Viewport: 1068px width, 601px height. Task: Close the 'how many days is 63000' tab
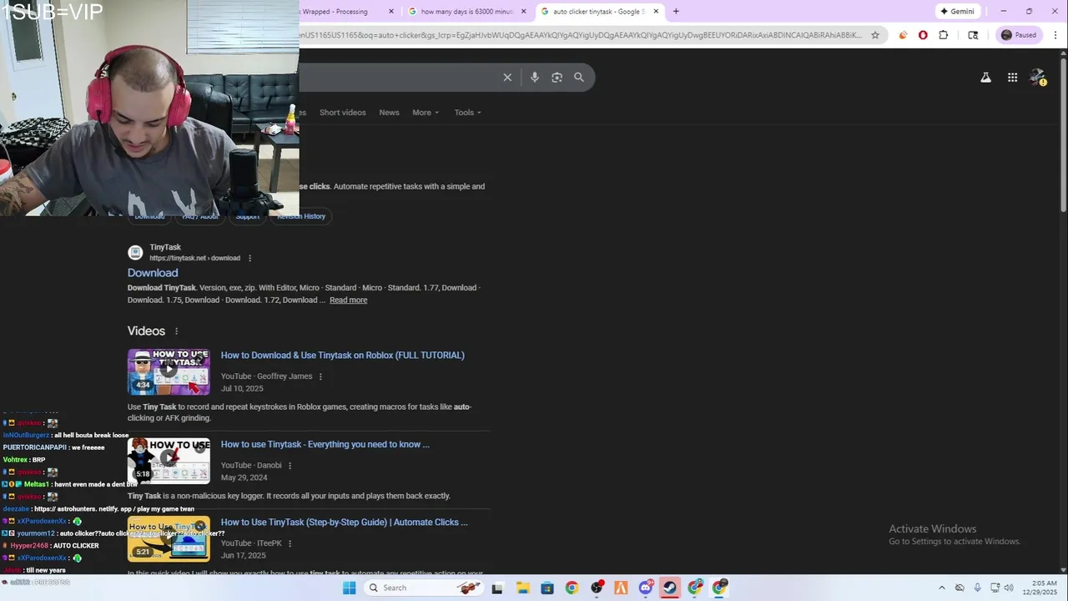[524, 12]
